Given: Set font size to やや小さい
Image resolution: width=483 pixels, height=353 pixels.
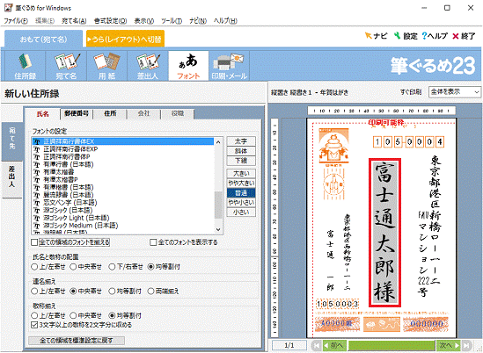Looking at the screenshot, I should click(241, 203).
